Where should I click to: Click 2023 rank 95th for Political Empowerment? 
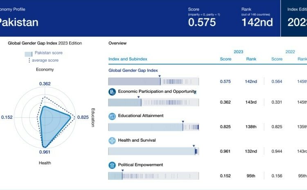[251, 176]
